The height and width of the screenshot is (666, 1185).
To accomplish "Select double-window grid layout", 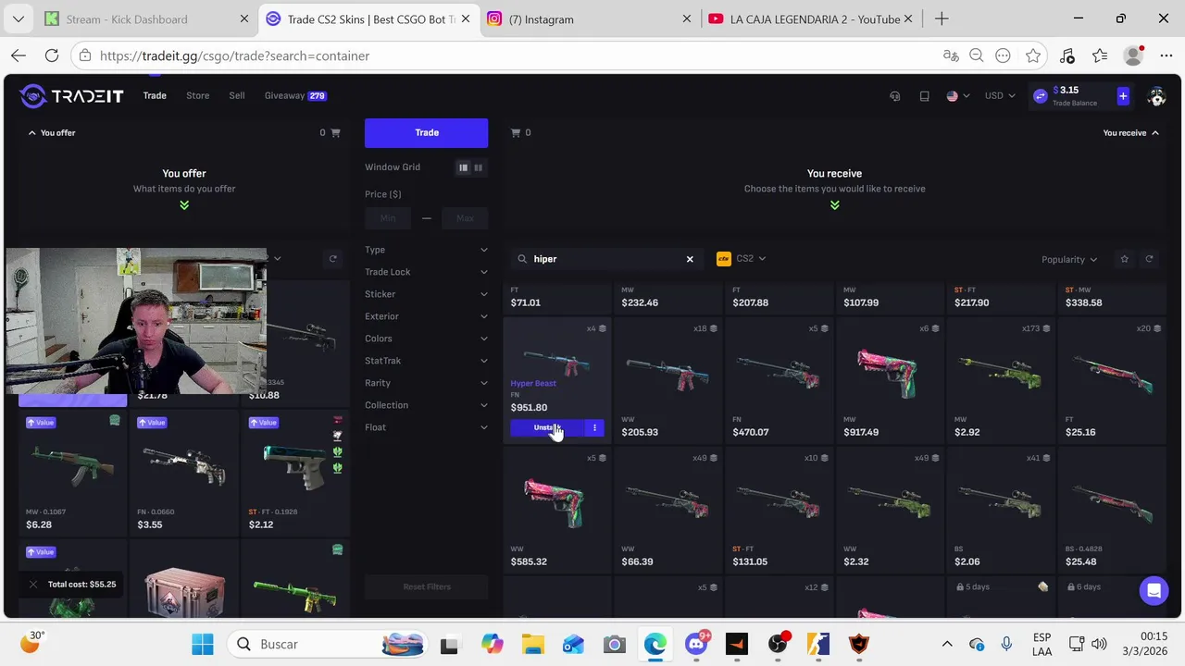I will tap(479, 167).
